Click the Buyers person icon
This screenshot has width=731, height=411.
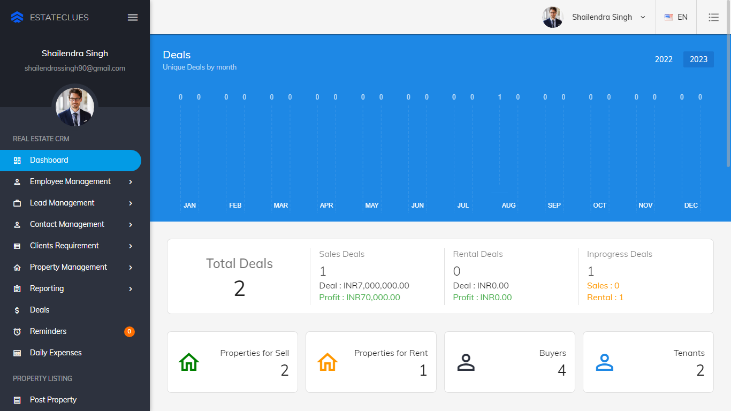pyautogui.click(x=466, y=362)
